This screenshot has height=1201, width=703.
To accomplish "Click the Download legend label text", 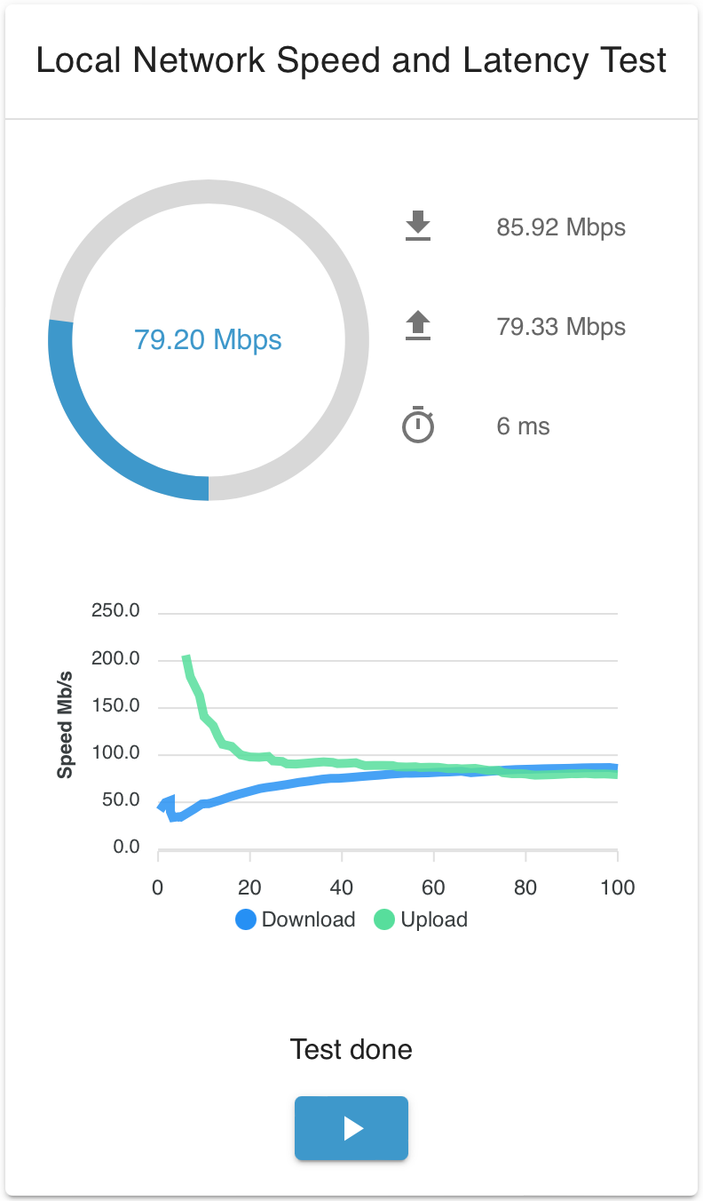I will point(307,919).
